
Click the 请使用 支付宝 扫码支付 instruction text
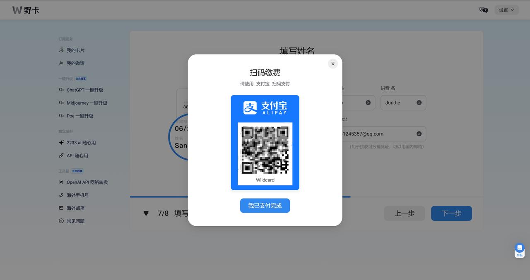[265, 84]
